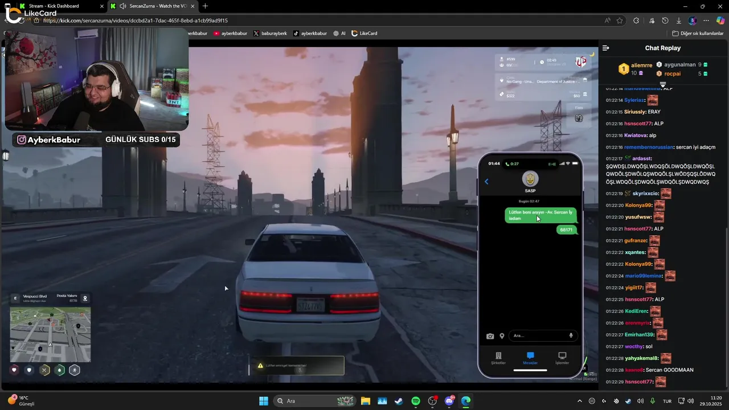Mute the SercanZurna tab speaker icon
The width and height of the screenshot is (729, 410).
122,6
